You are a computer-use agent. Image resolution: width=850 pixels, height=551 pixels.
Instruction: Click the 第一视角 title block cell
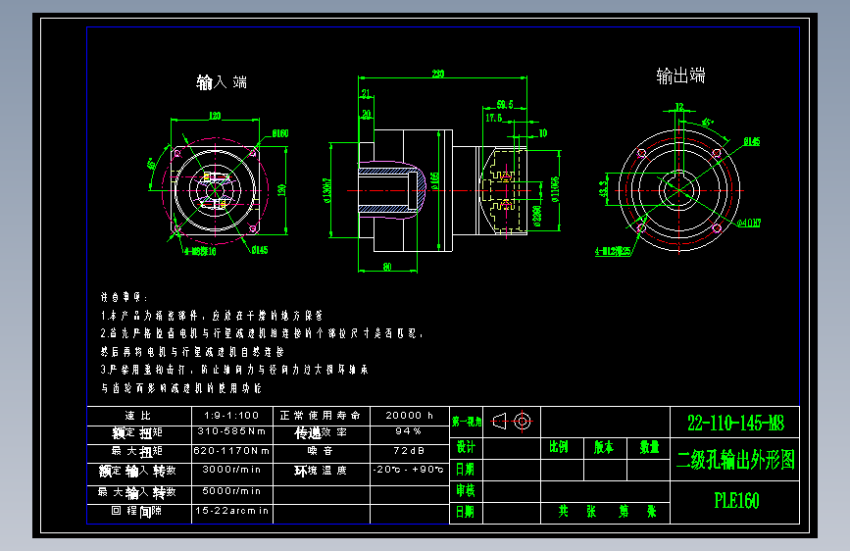coord(467,422)
